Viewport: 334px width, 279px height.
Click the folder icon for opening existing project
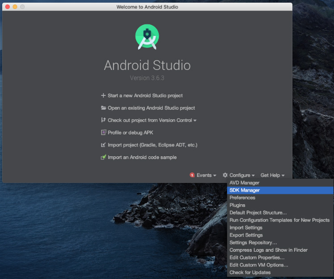[103, 108]
